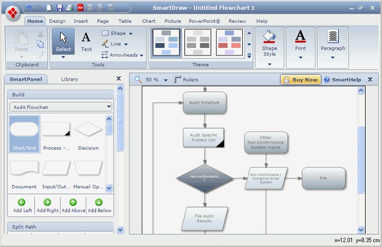Image resolution: width=382 pixels, height=247 pixels.
Task: Close the SmartPanel side pane
Action: pos(118,78)
